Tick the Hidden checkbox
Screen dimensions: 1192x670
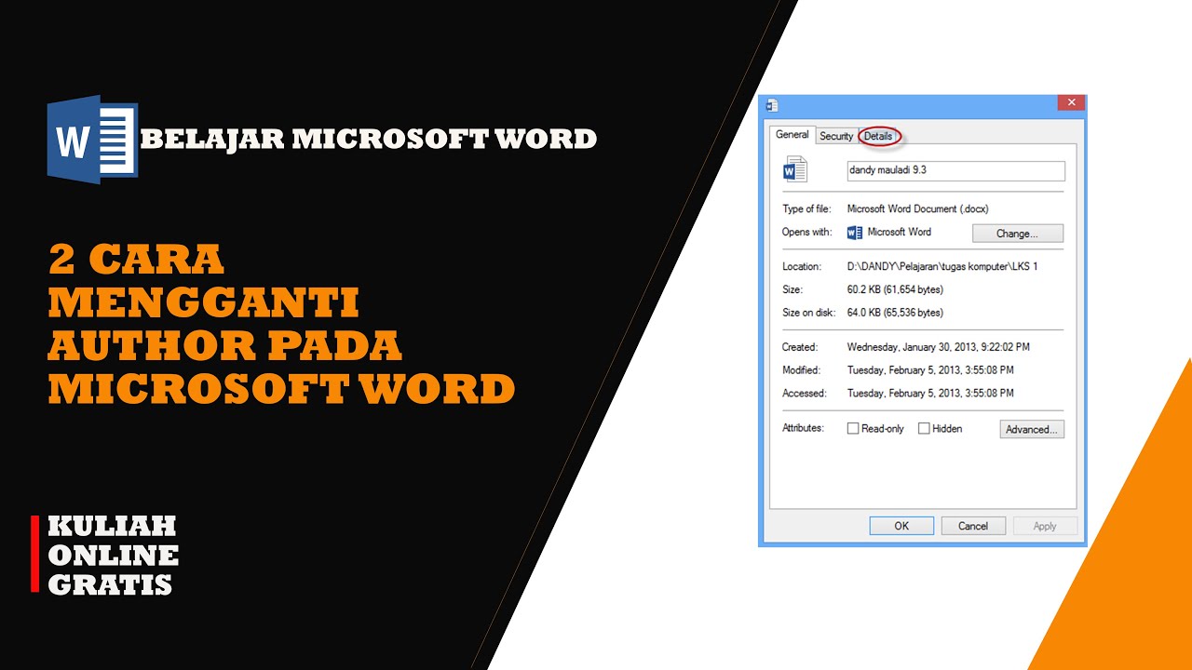coord(924,429)
